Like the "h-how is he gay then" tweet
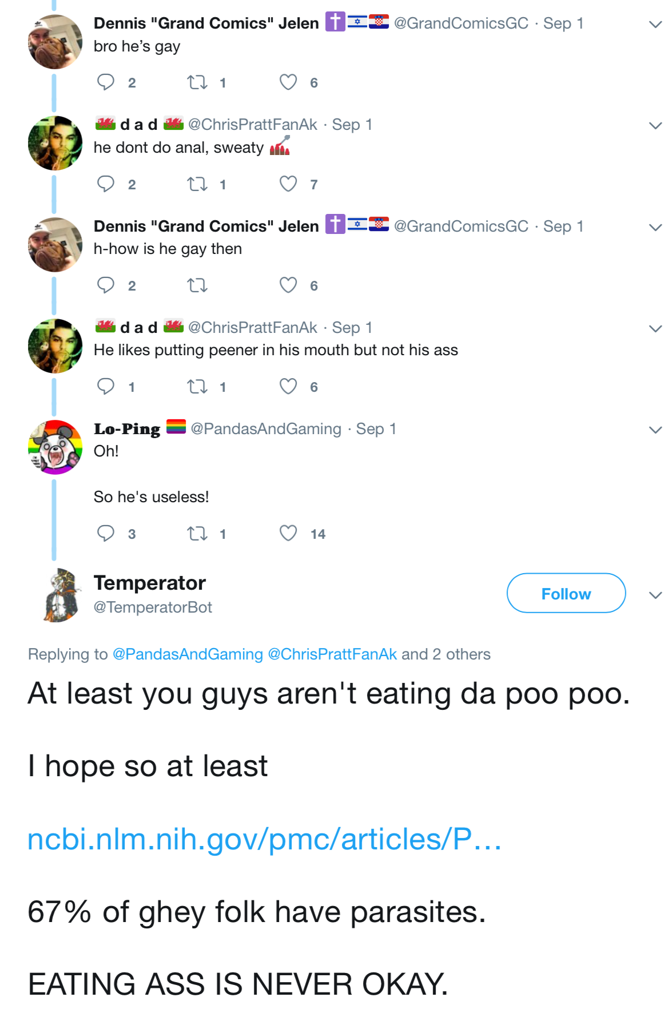The height and width of the screenshot is (1017, 669). pyautogui.click(x=288, y=285)
